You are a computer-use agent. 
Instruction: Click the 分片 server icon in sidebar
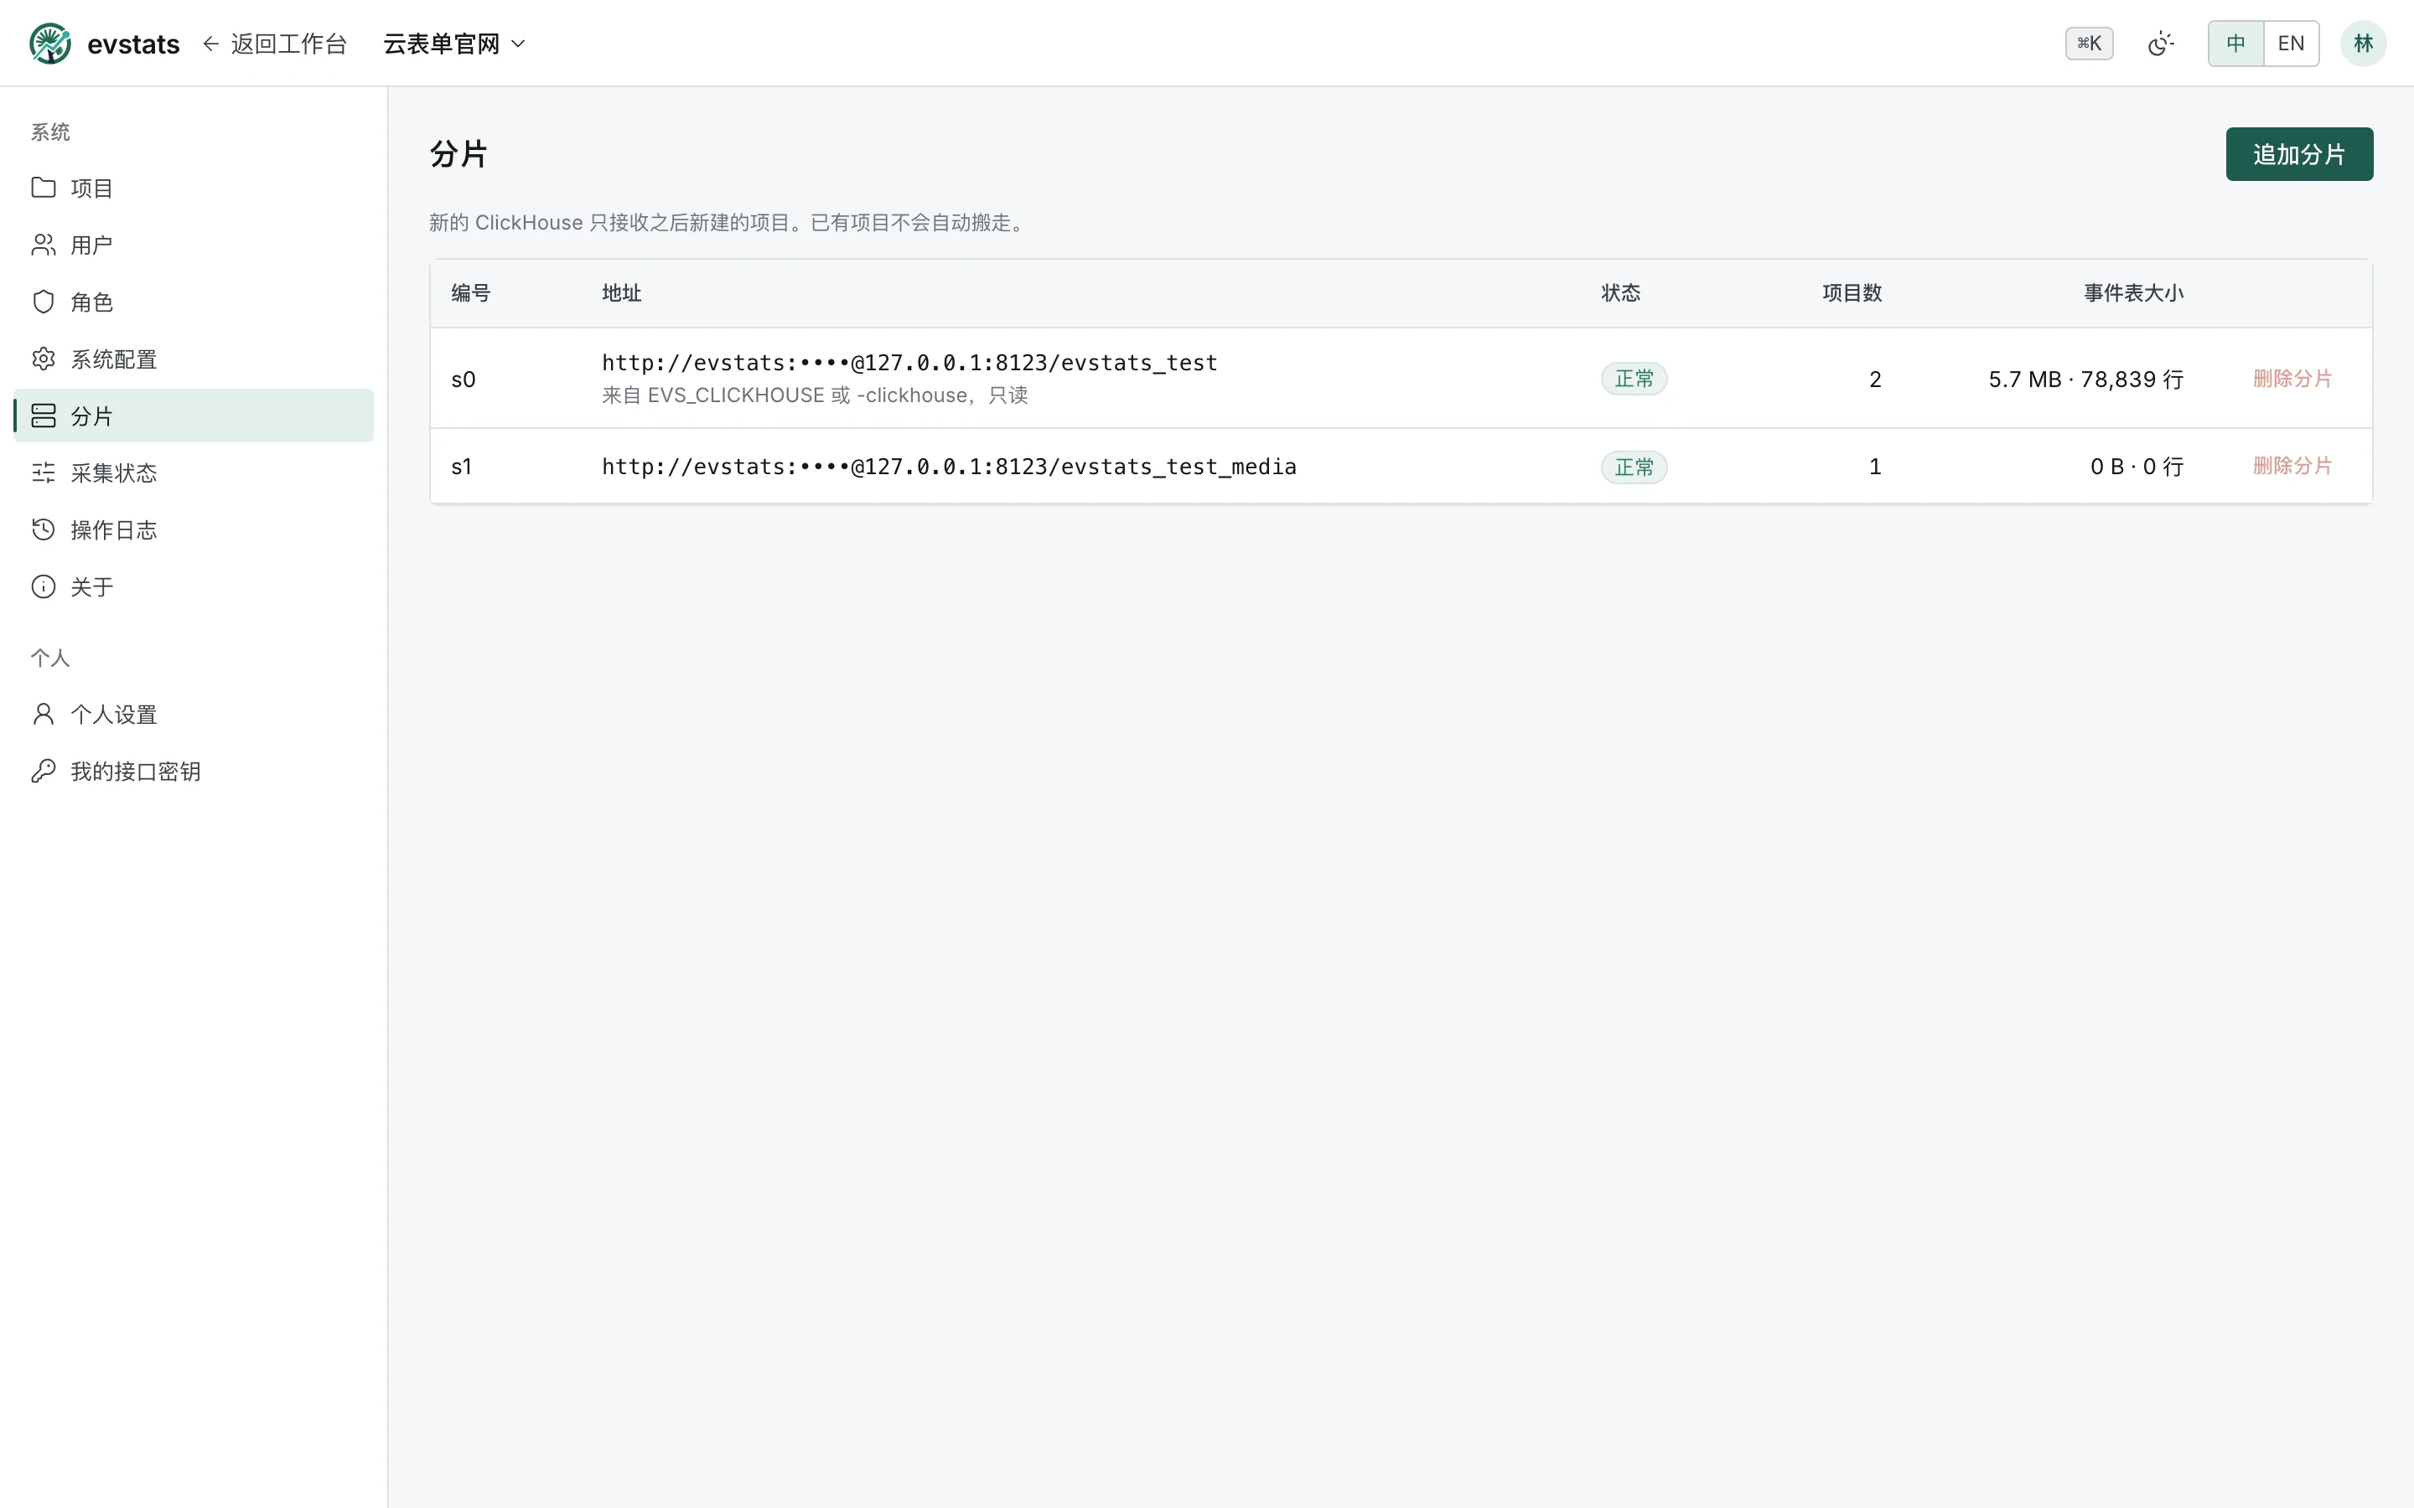(x=43, y=415)
